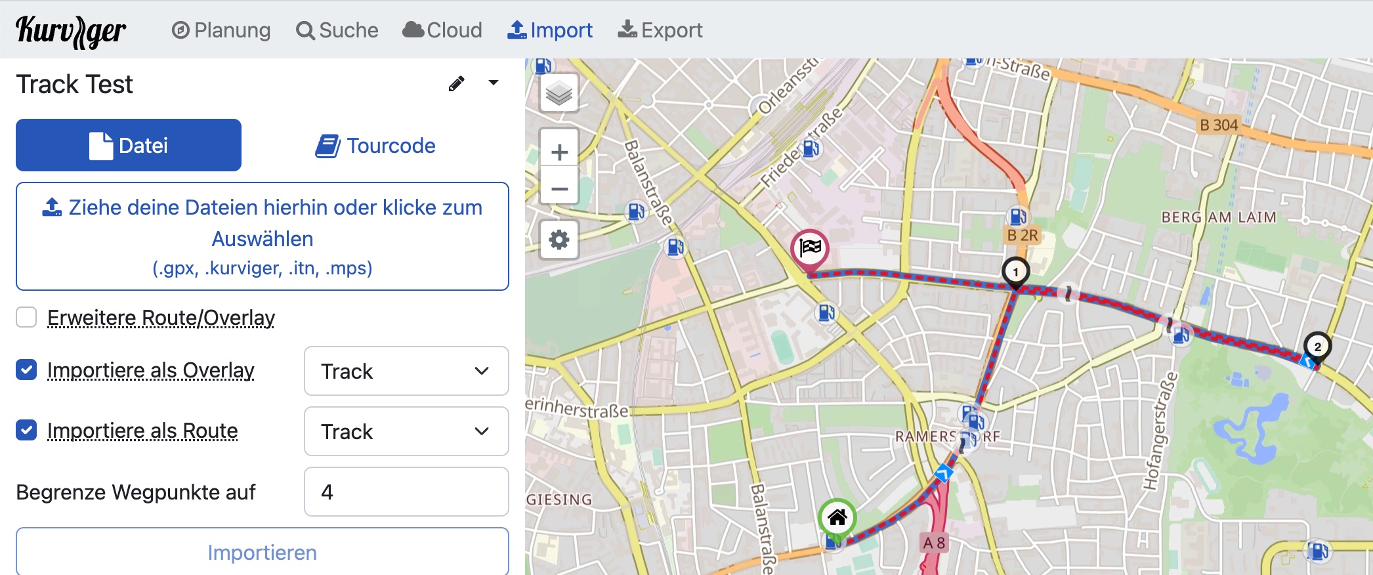The width and height of the screenshot is (1373, 575).
Task: Open the Planung menu
Action: [x=221, y=30]
